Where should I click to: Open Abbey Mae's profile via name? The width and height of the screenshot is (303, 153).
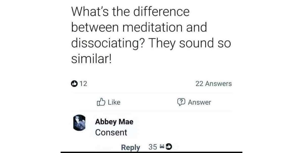point(114,122)
